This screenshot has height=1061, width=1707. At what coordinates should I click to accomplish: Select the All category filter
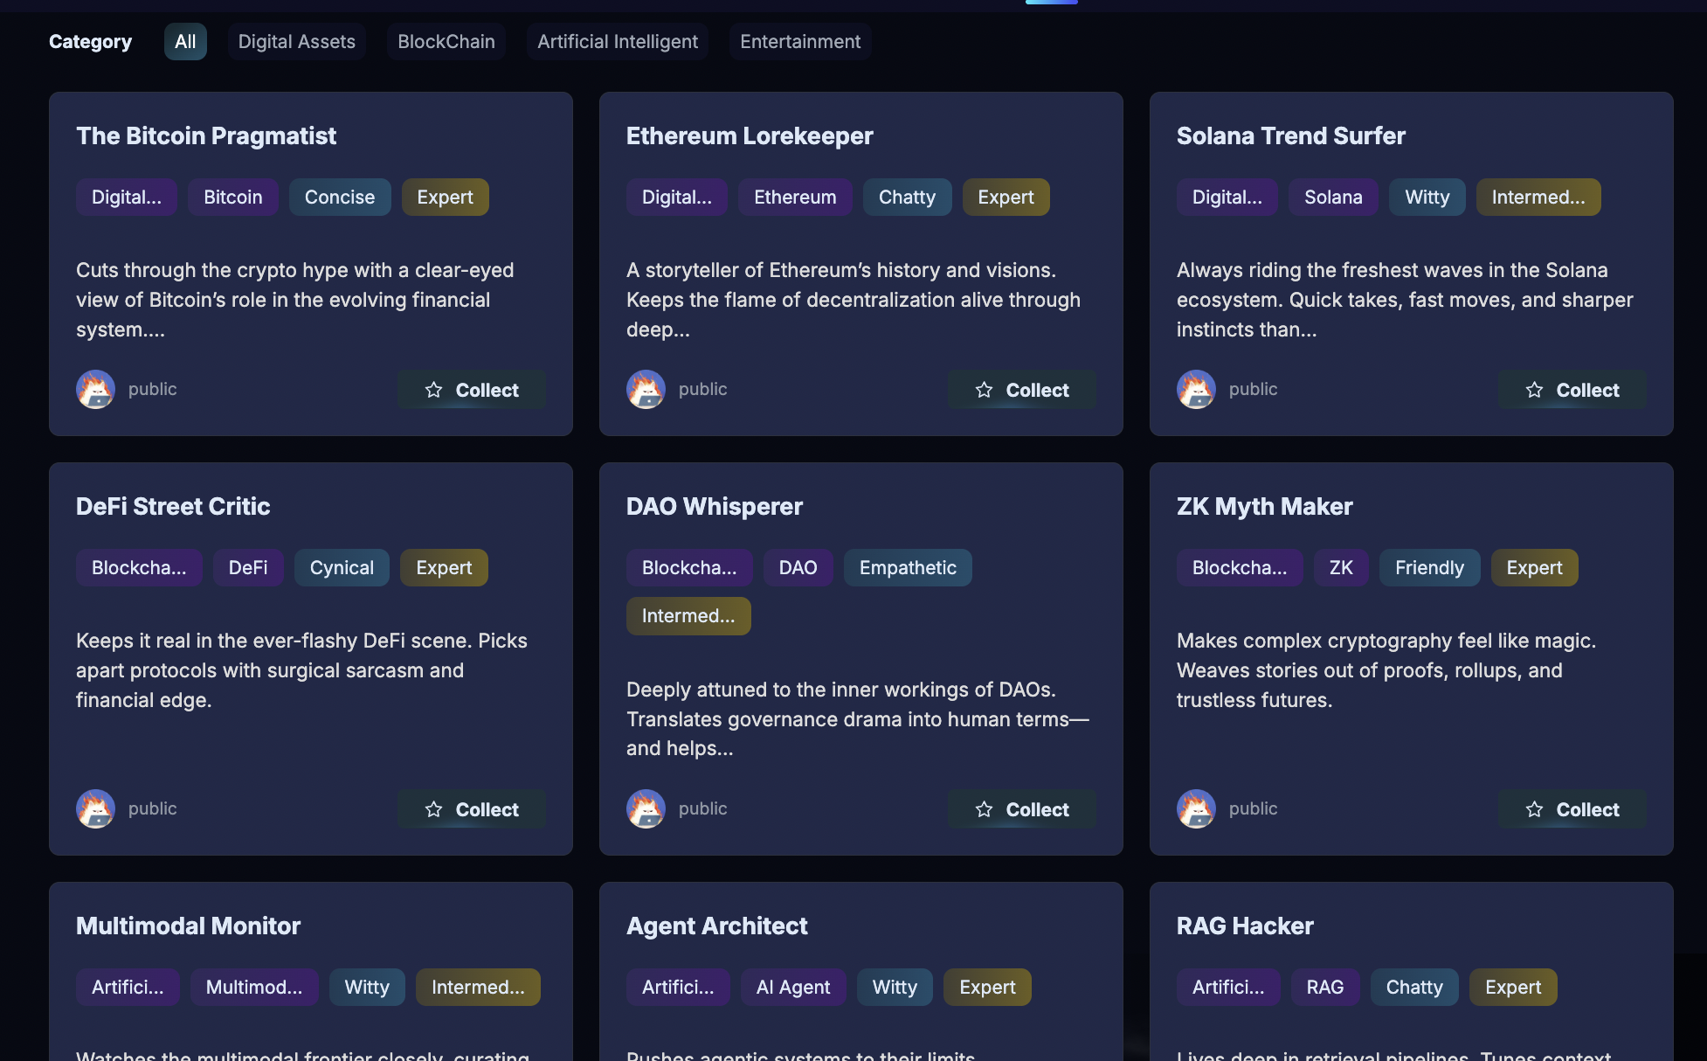[x=185, y=42]
